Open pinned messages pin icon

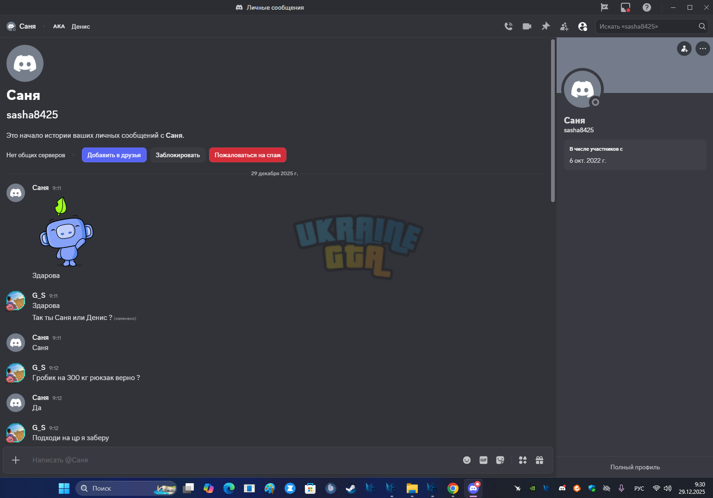tap(546, 26)
